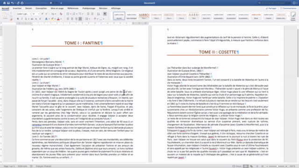Viewport: 299px width, 168px height.
Task: Click the spelling check icon in status bar
Action: tap(31, 166)
